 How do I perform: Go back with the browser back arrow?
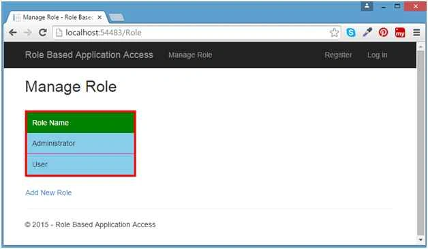13,33
